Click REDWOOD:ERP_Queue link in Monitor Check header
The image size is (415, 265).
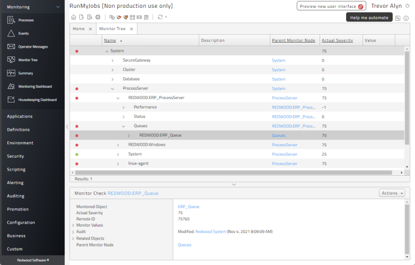tap(133, 193)
